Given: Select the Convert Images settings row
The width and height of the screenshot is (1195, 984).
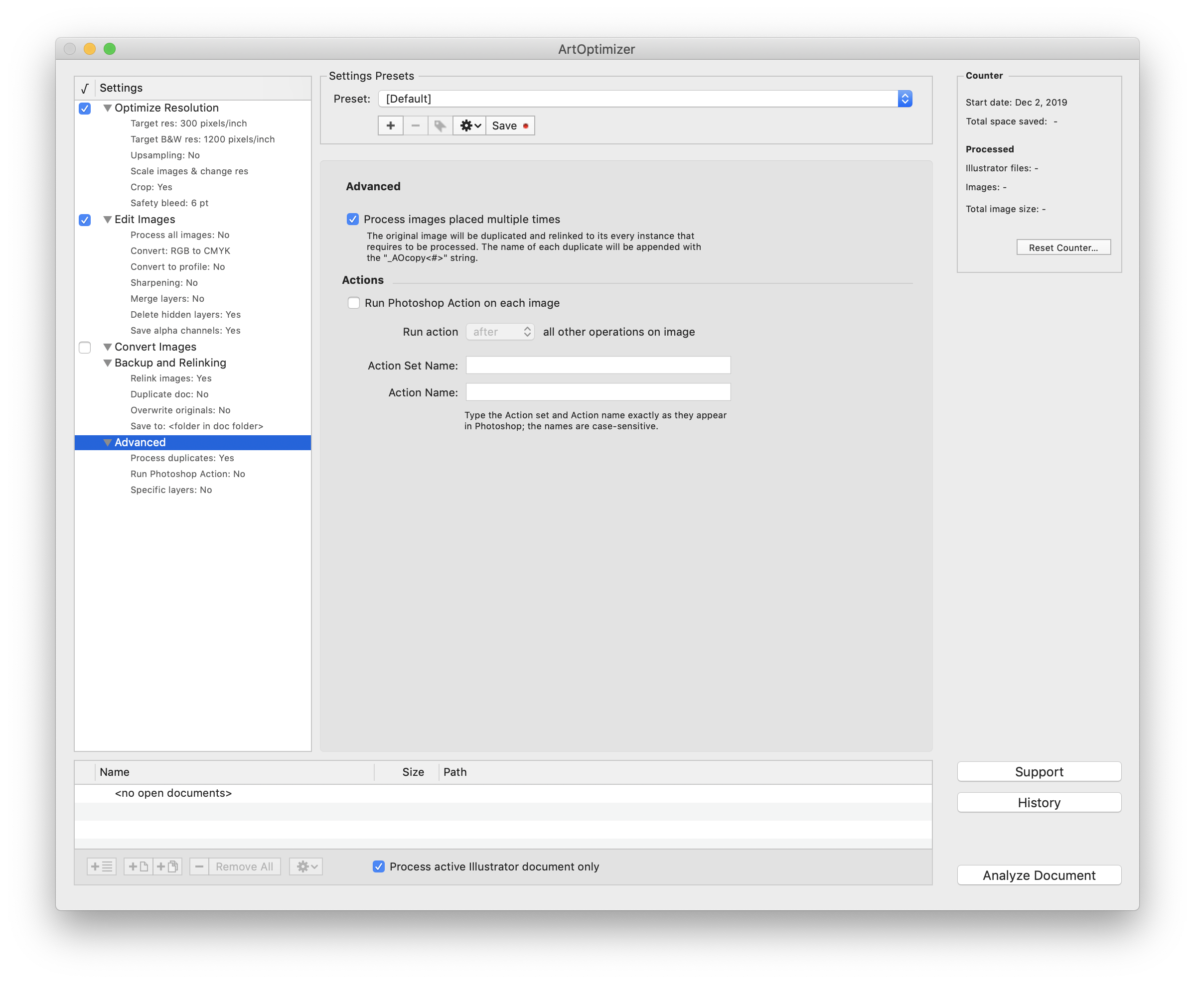Looking at the screenshot, I should (x=193, y=347).
